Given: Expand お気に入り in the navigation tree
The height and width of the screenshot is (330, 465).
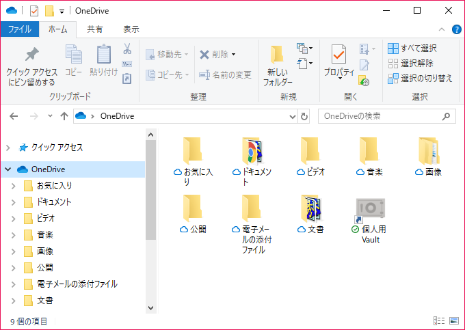Looking at the screenshot, I should click(x=14, y=186).
